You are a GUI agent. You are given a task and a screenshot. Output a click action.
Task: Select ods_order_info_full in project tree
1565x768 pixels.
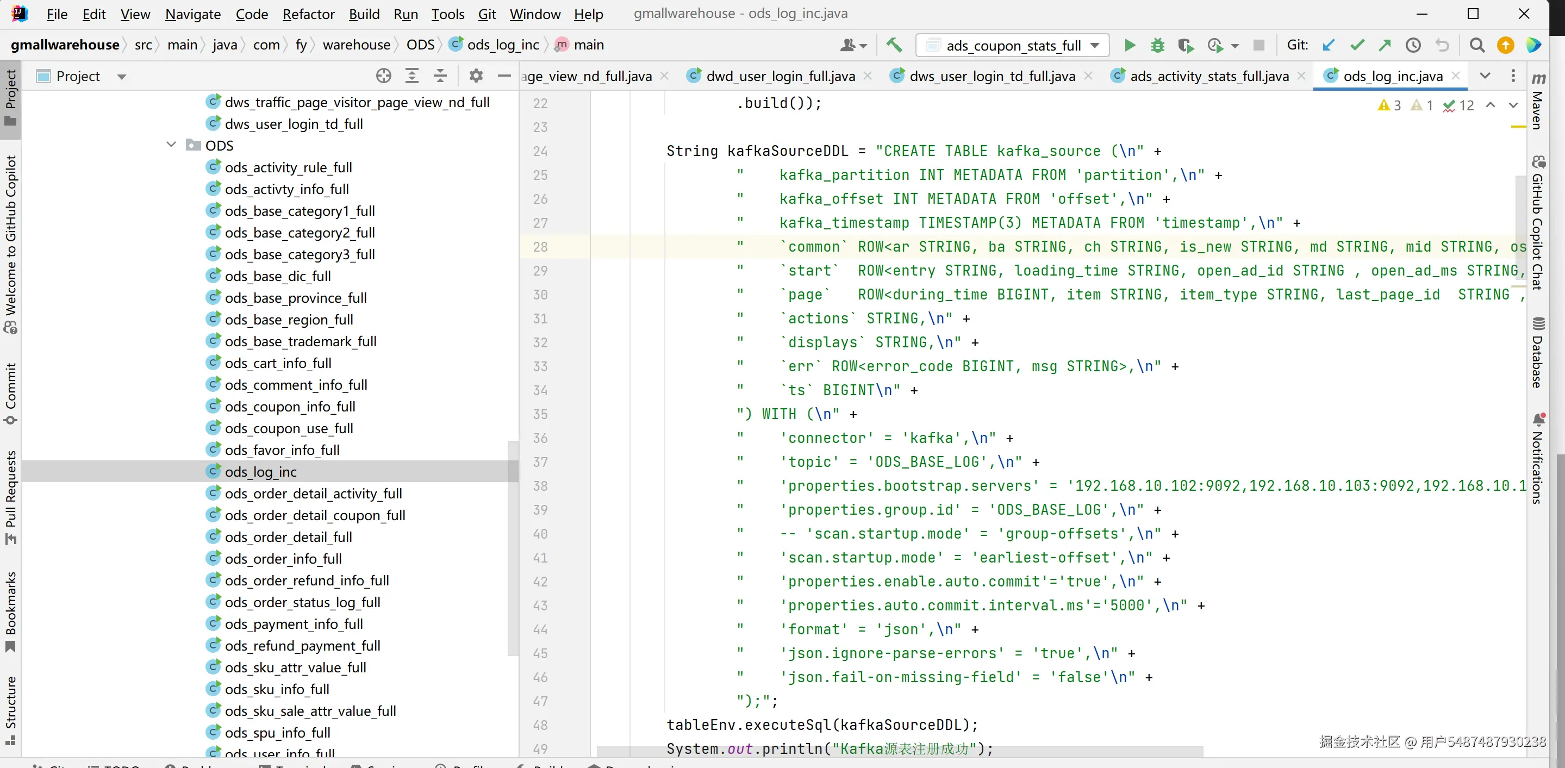point(283,558)
